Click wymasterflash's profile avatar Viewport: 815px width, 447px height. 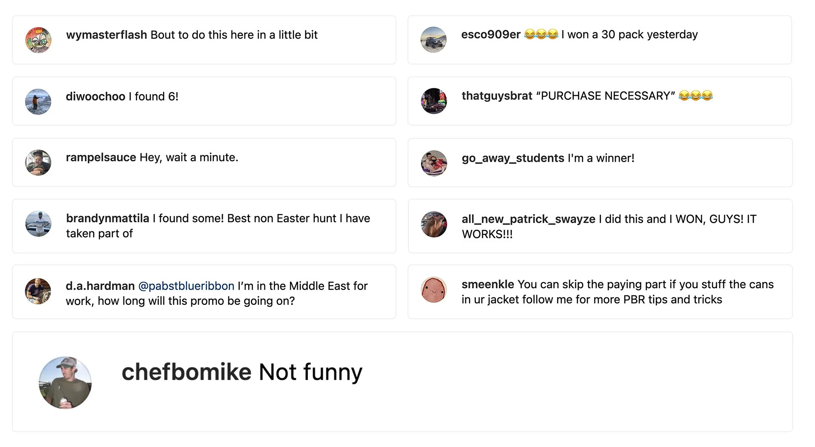[38, 40]
